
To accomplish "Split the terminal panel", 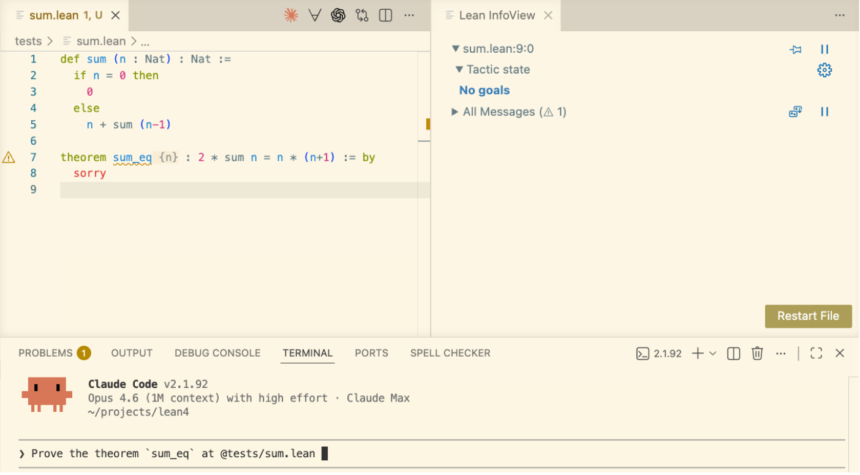I will (734, 353).
